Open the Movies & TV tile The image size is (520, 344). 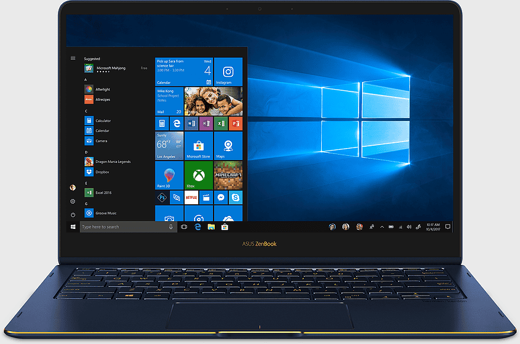tap(206, 198)
